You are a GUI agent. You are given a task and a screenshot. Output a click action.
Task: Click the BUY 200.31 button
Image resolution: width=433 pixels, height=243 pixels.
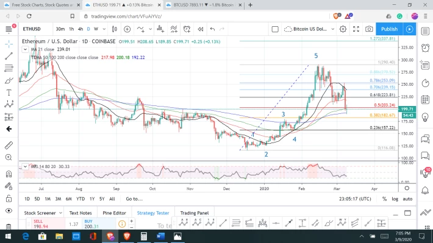pos(99,224)
